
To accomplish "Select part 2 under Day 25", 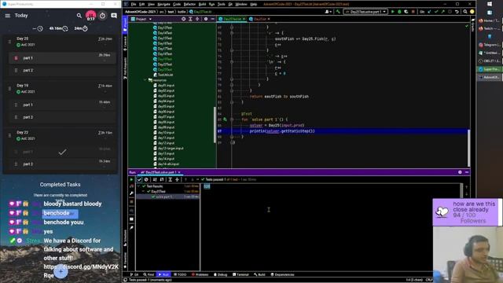I will click(x=63, y=70).
